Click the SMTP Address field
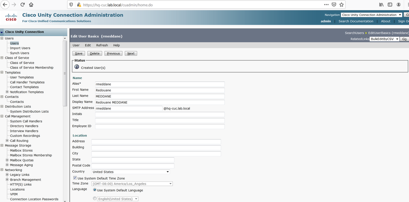 pos(129,108)
